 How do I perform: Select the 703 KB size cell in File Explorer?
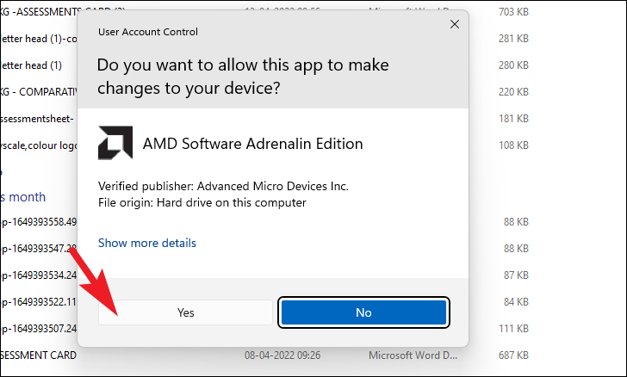[x=513, y=12]
